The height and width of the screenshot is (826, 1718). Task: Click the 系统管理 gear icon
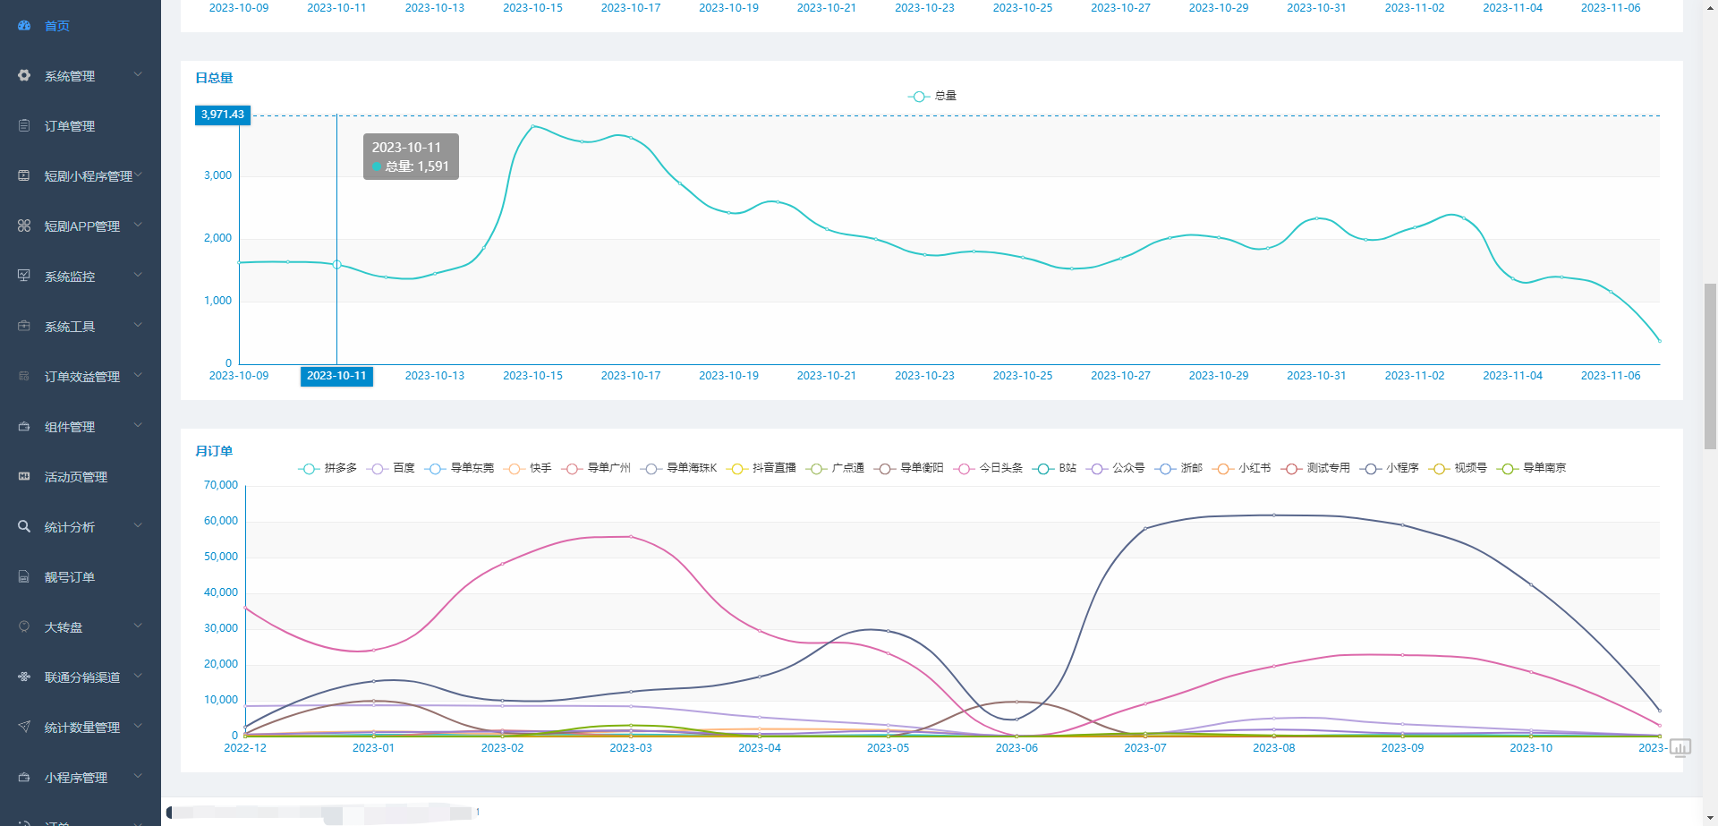24,76
